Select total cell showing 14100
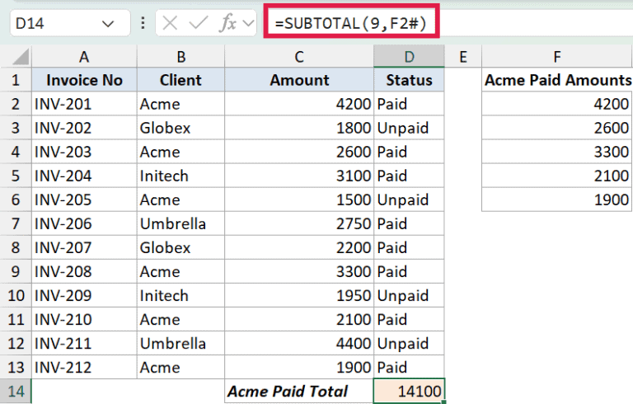Screen dimensions: 633x404 click(409, 391)
